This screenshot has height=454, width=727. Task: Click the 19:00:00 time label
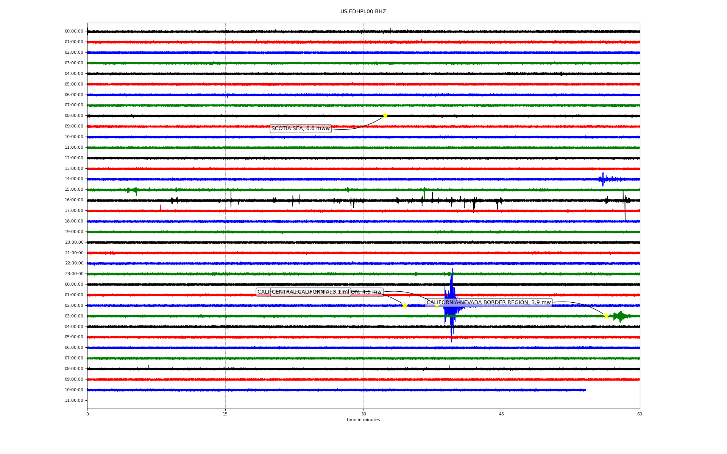tap(74, 232)
